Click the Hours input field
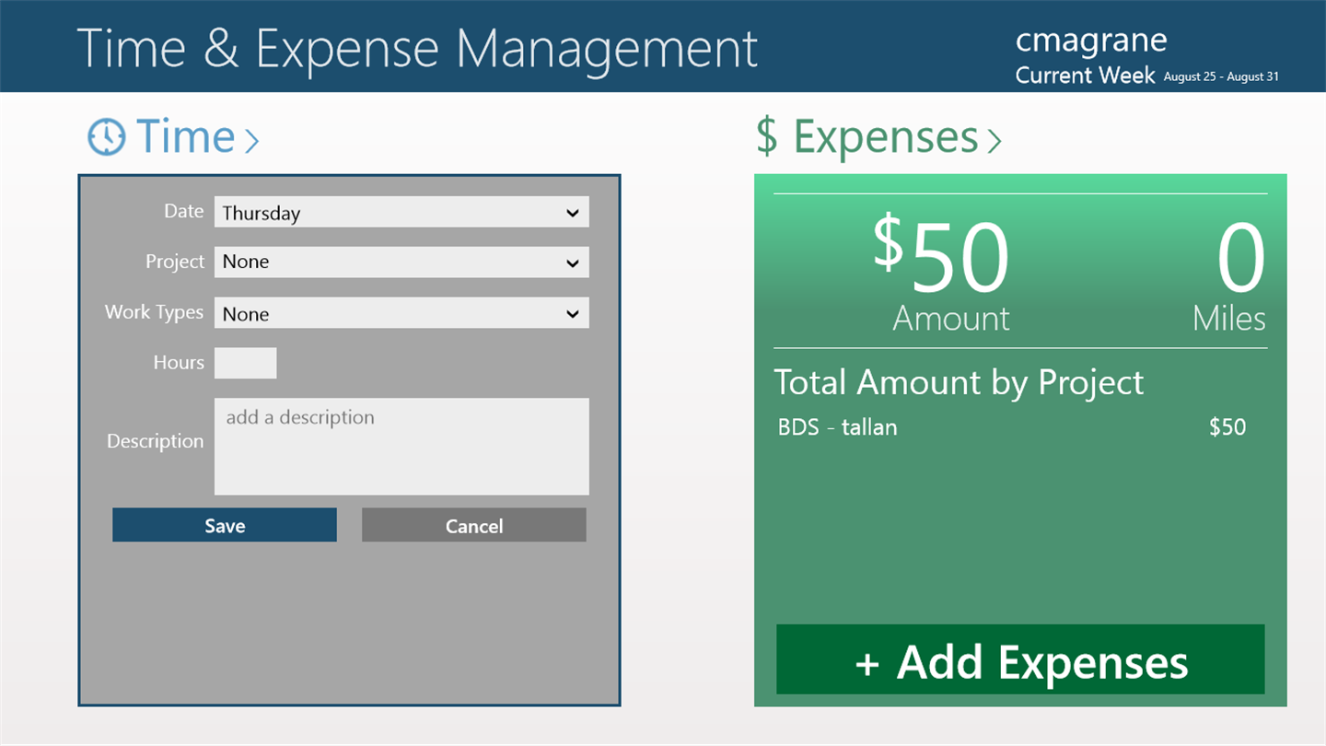The image size is (1326, 746). tap(245, 363)
